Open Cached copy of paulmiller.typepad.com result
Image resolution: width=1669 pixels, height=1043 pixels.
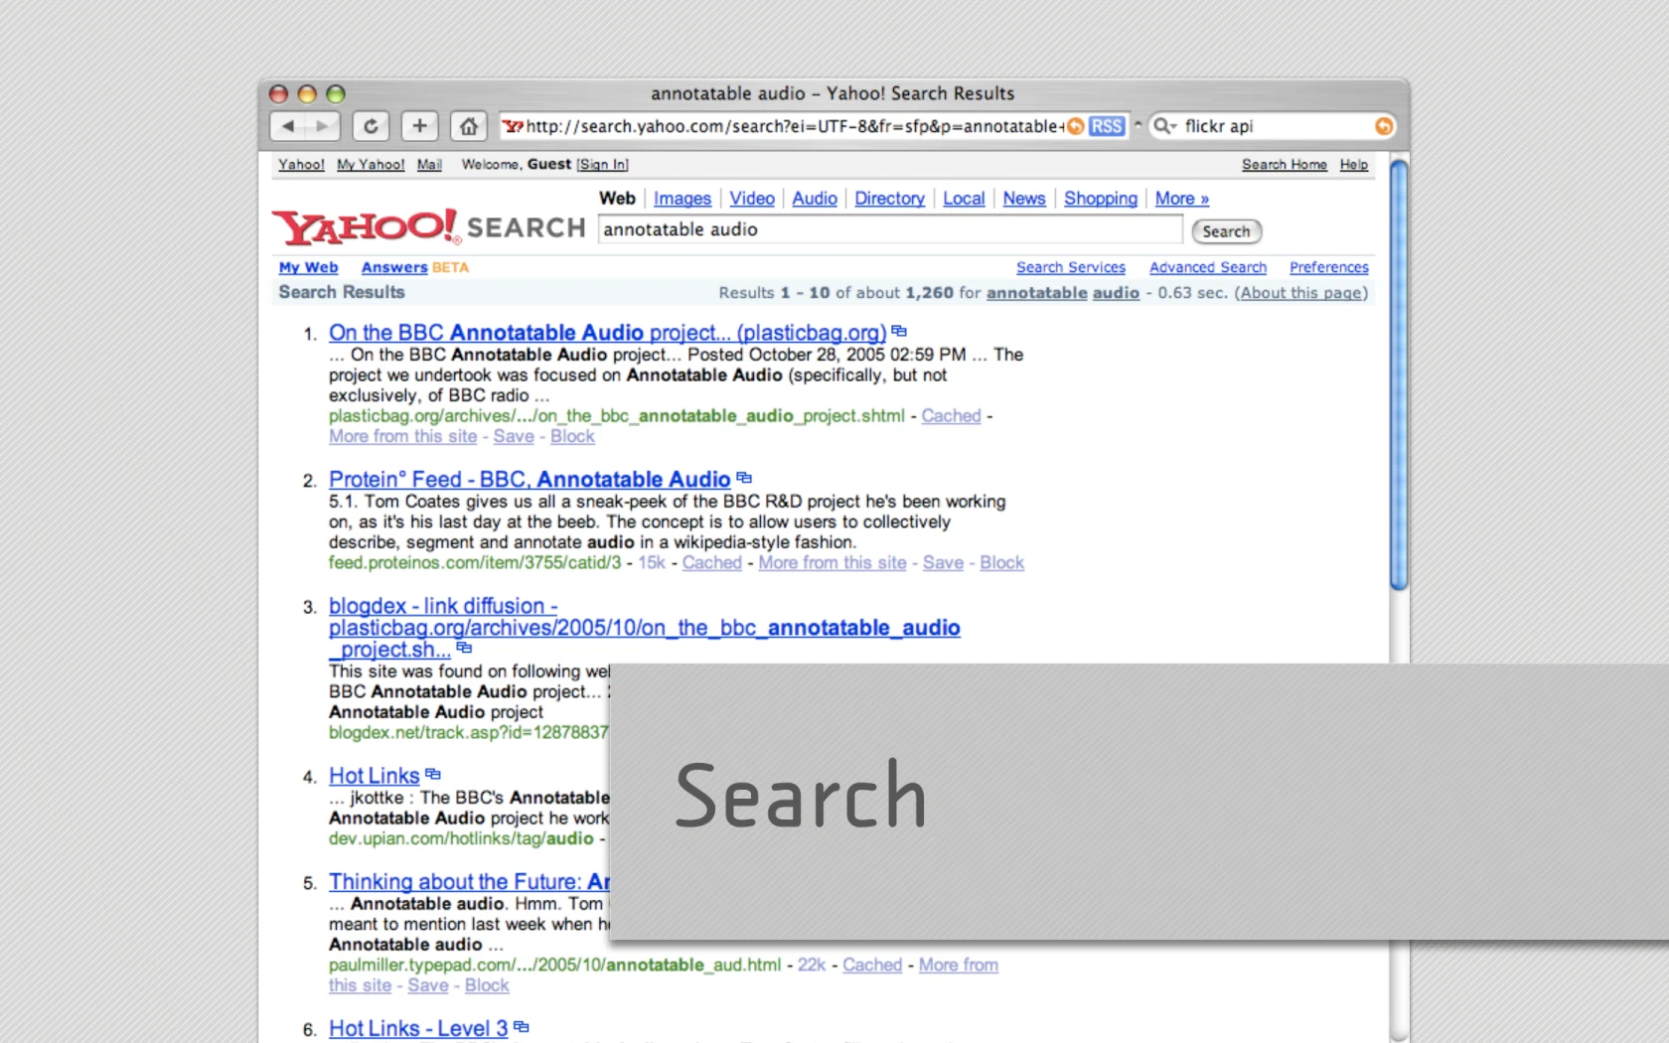point(872,966)
